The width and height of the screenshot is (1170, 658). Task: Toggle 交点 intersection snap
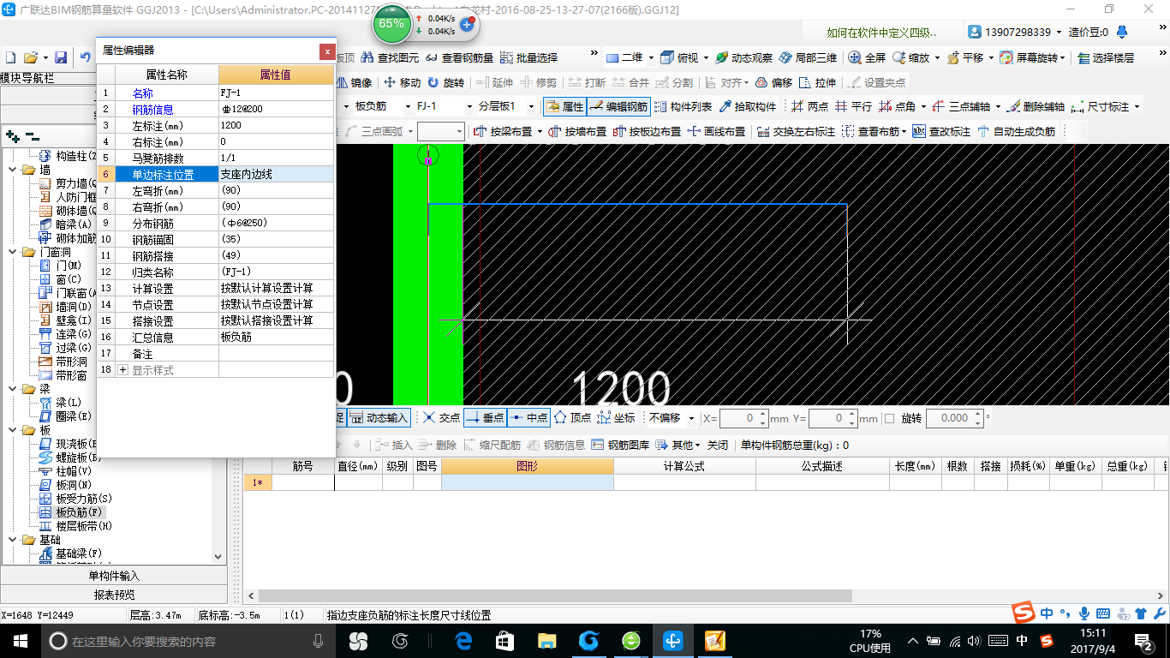pyautogui.click(x=441, y=418)
